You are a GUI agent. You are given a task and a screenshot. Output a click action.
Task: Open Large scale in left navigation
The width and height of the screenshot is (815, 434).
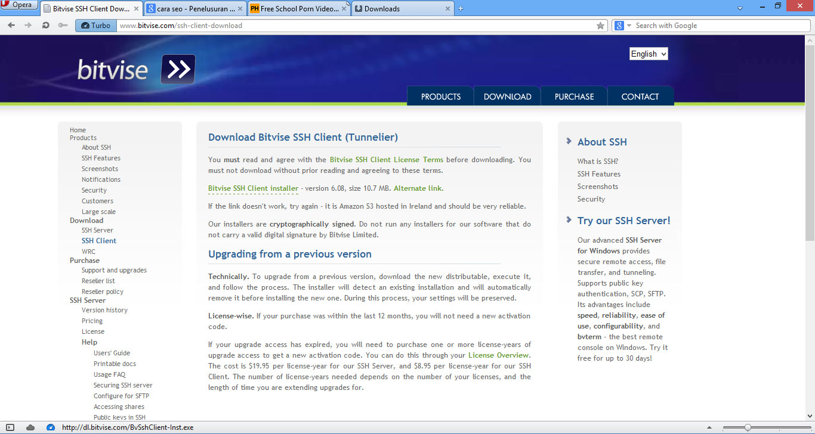(x=98, y=212)
